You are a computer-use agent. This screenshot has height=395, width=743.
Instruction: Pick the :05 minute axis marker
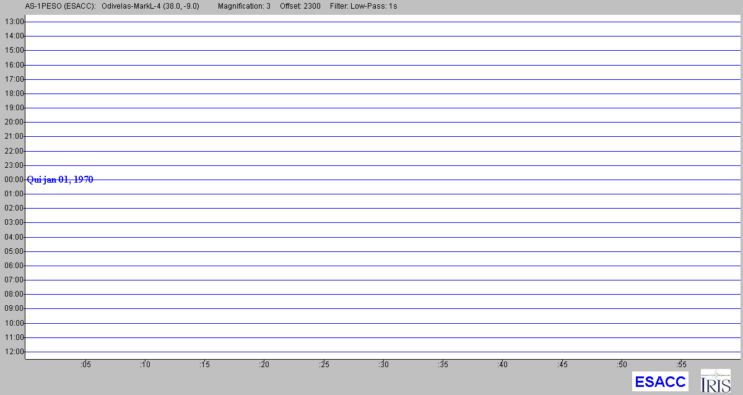point(85,365)
